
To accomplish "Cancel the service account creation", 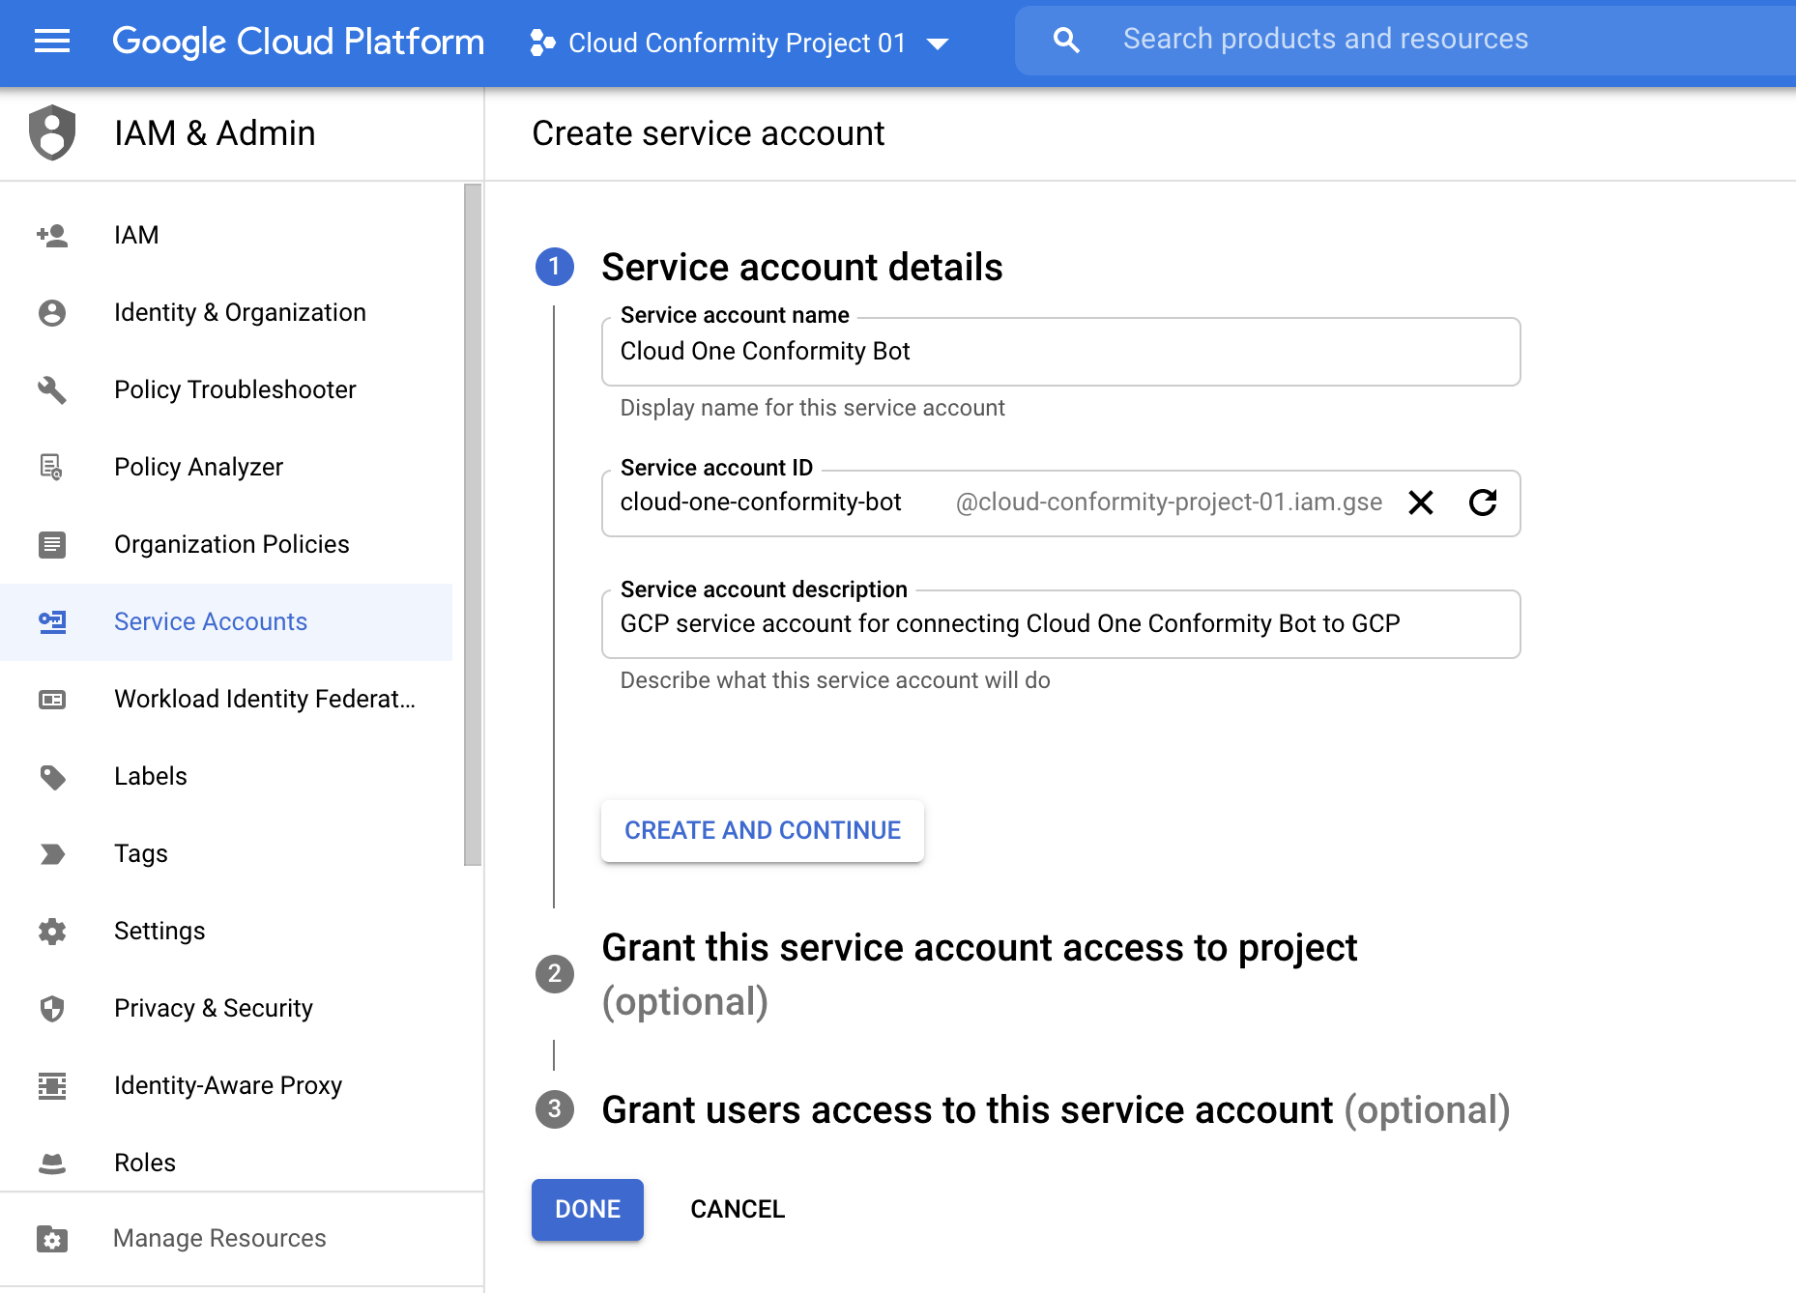I will point(737,1209).
